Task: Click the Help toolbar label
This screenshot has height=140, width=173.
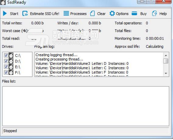Action: click(163, 14)
